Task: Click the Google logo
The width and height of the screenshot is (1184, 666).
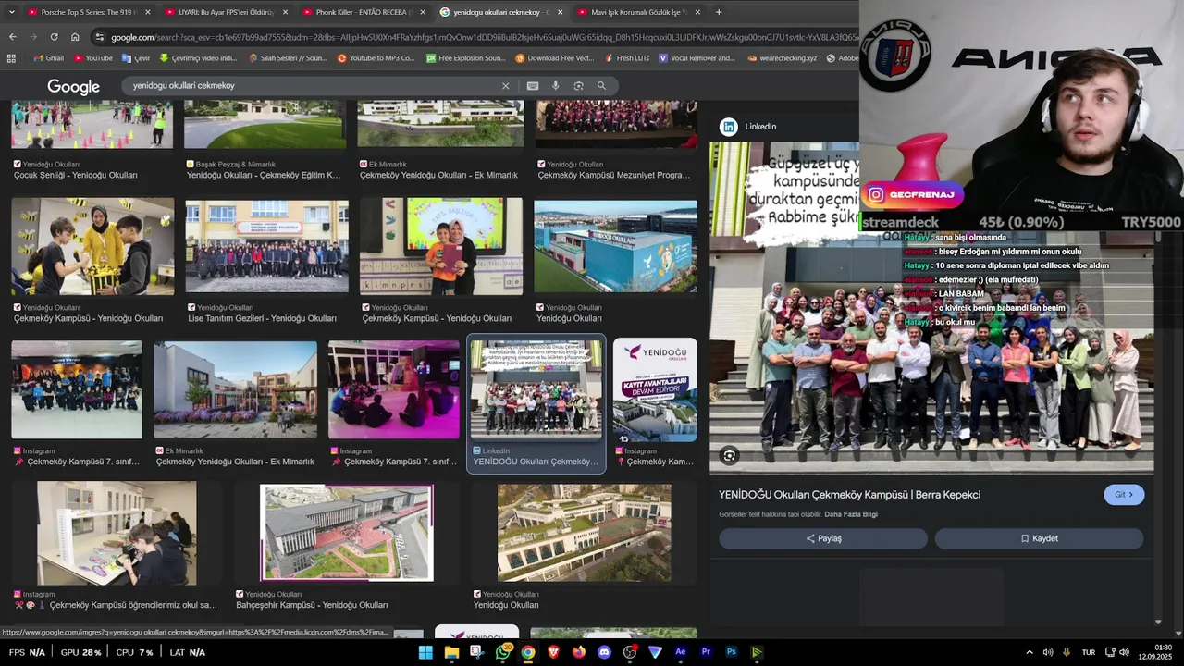Action: [73, 86]
